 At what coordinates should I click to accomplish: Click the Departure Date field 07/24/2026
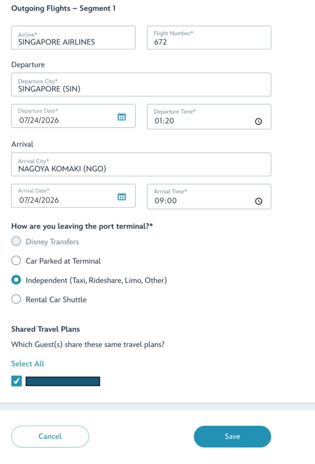pos(73,116)
